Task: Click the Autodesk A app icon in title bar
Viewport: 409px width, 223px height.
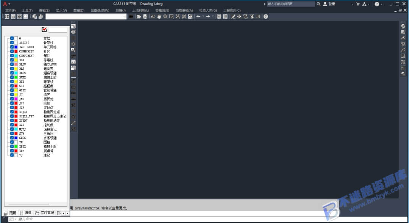Action: [364, 4]
